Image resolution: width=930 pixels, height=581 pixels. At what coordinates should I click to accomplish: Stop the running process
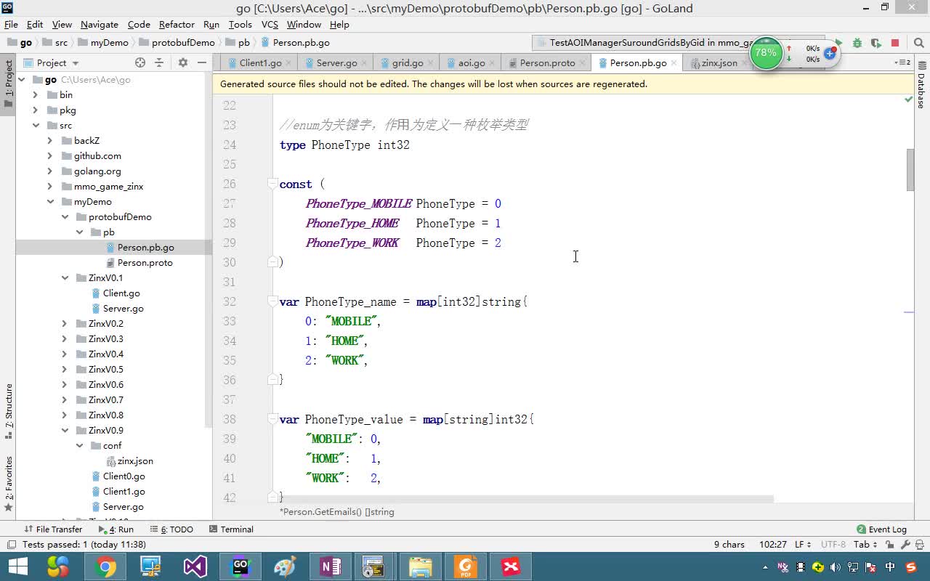[x=895, y=43]
